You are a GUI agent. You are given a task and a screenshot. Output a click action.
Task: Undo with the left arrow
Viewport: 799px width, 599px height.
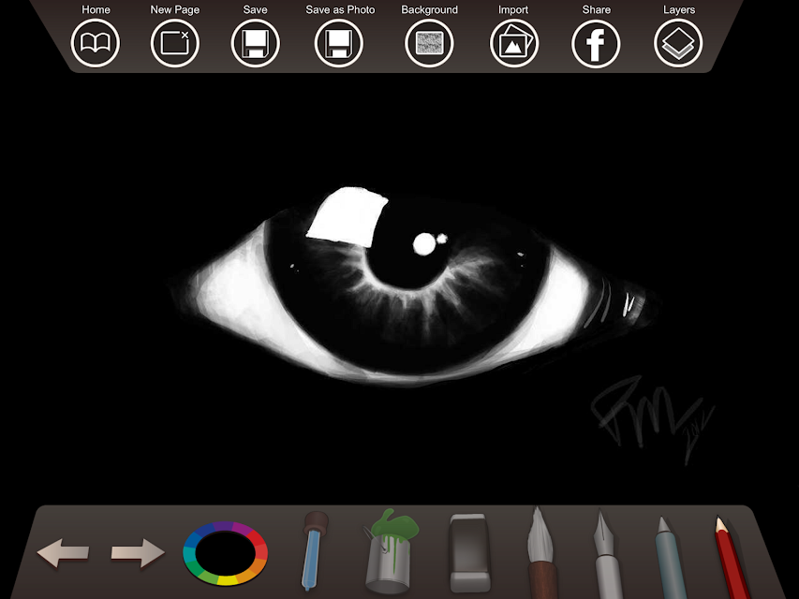pyautogui.click(x=63, y=552)
